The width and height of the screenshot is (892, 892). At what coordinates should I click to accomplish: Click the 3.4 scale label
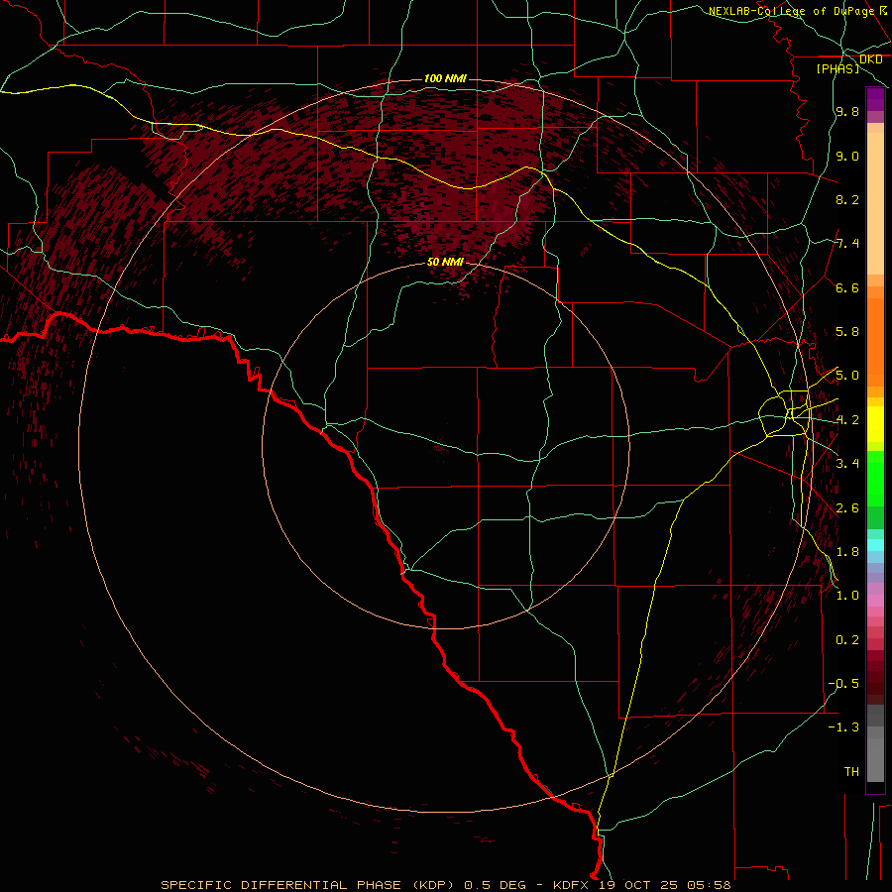(847, 464)
